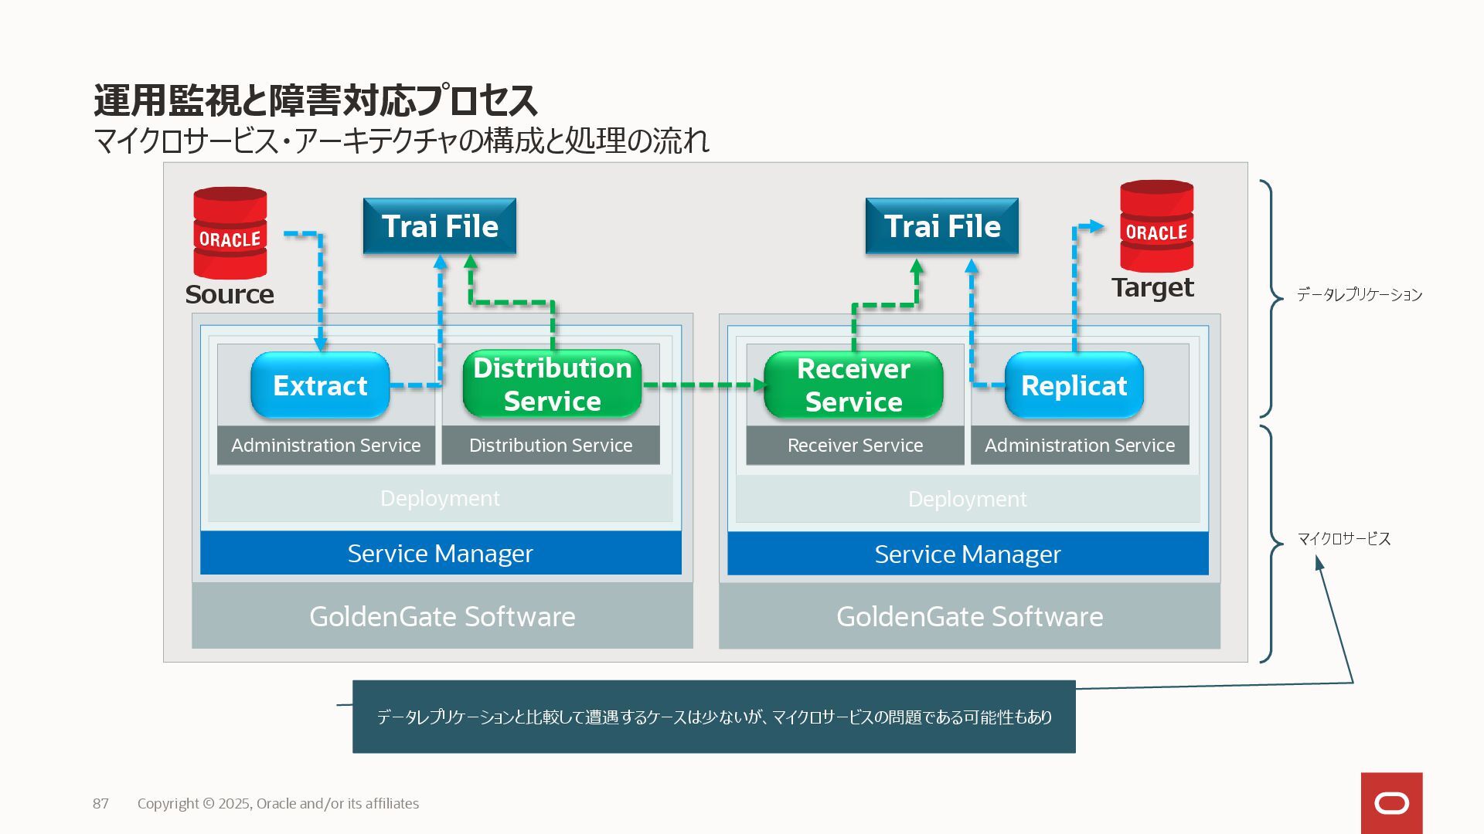Select the dark teal callout text box

[x=713, y=717]
